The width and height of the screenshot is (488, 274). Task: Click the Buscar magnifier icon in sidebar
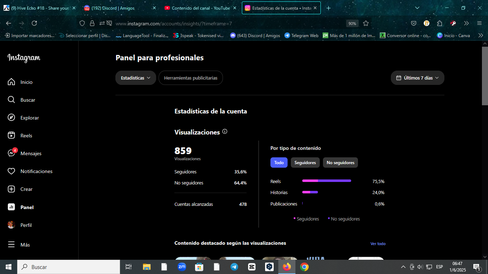coord(11,100)
